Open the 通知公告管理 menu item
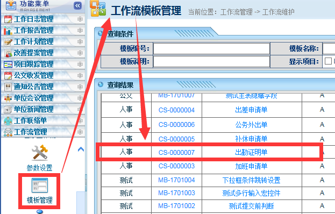Viewport: 335px width, 214px height. [33, 87]
